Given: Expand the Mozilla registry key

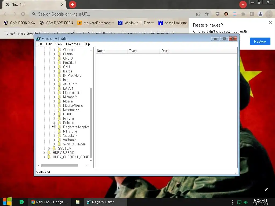Looking at the screenshot, I should (x=54, y=101).
